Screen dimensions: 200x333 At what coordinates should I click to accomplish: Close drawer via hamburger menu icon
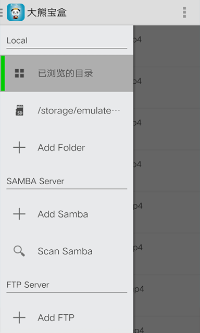[1, 12]
